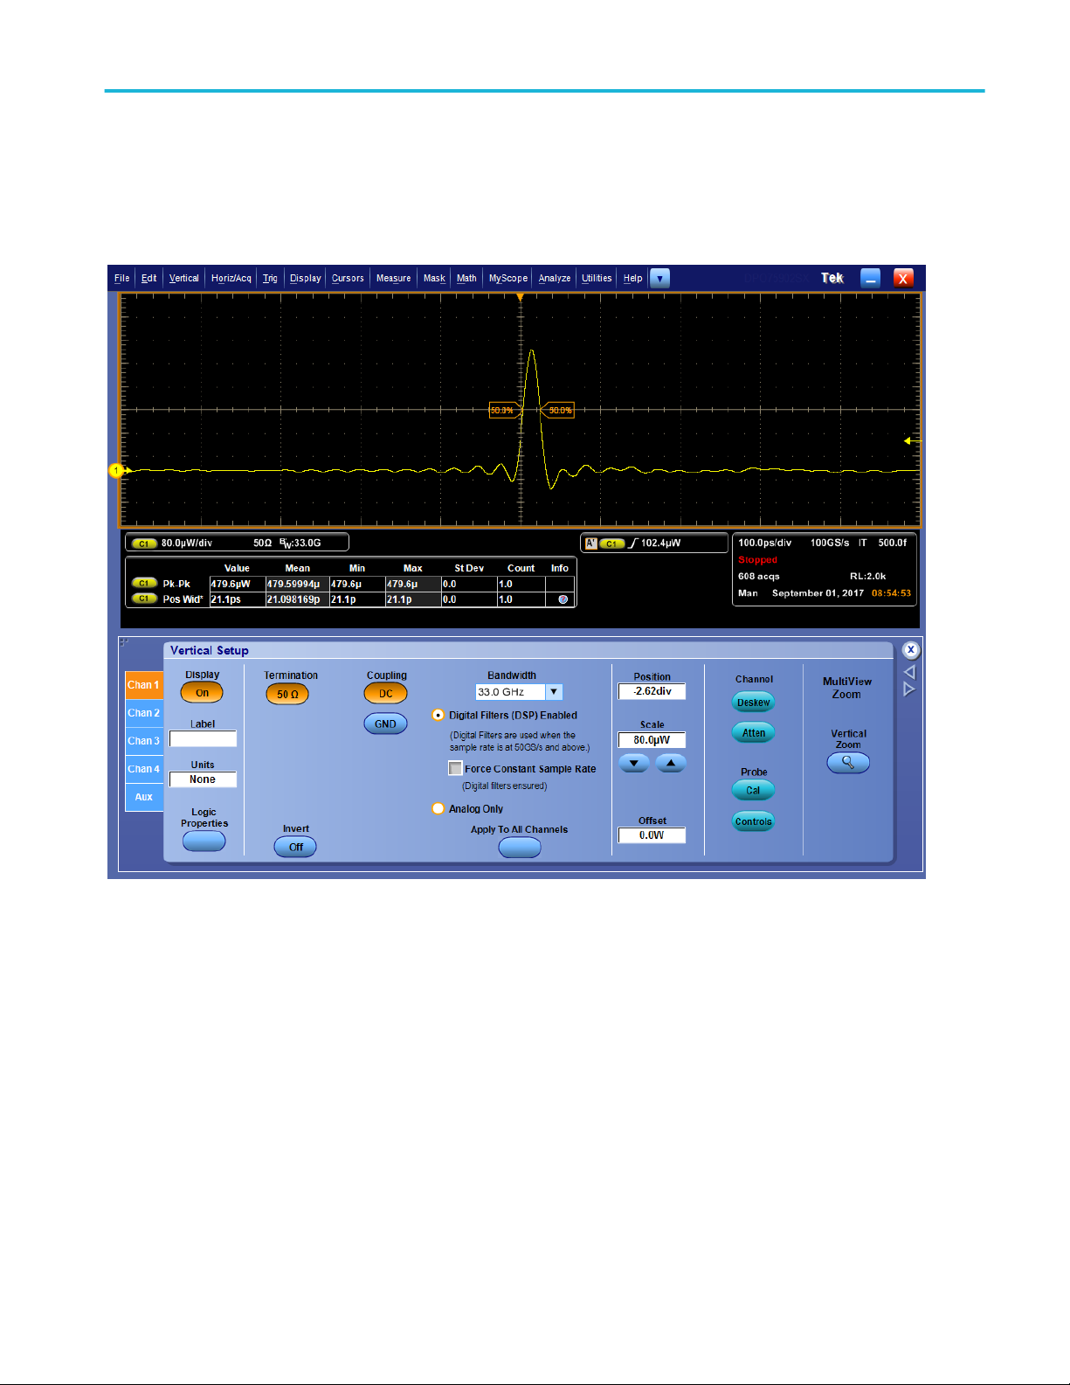Click the trigger rising edge slope icon
The width and height of the screenshot is (1070, 1385).
[x=633, y=544]
